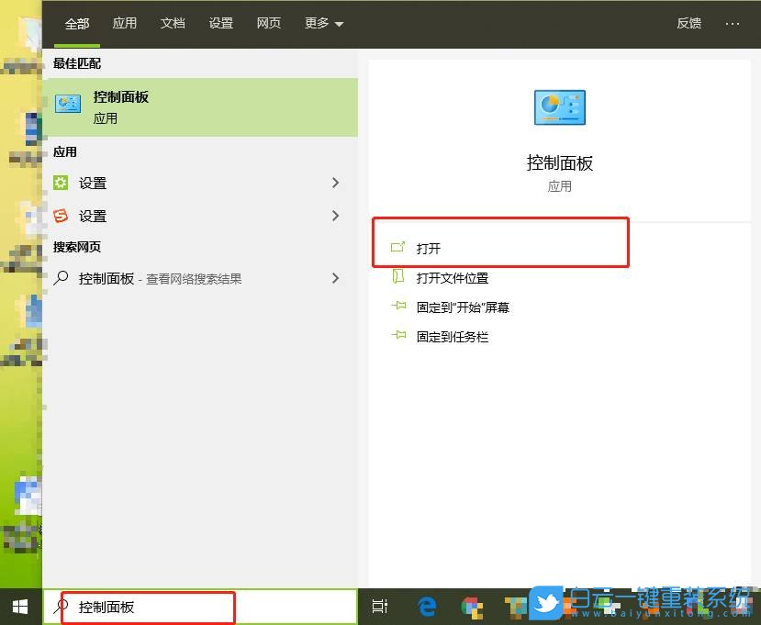Open Microsoft Edge from the taskbar
This screenshot has height=625, width=761.
[426, 607]
